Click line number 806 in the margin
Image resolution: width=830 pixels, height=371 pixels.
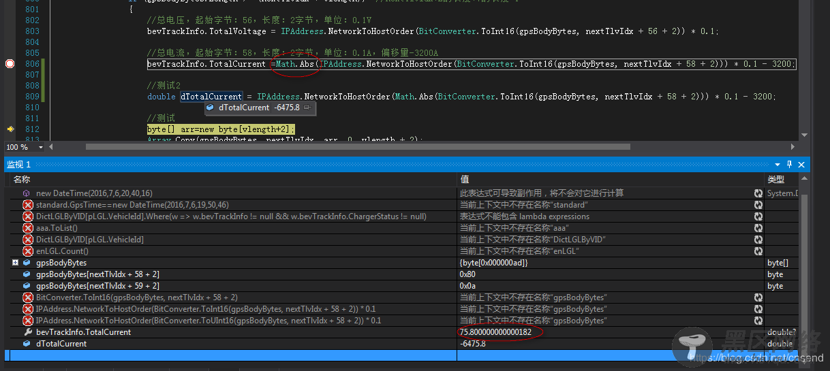click(x=32, y=64)
